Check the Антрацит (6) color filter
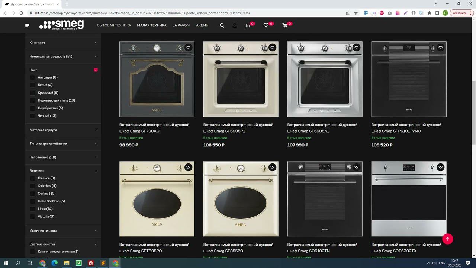Image resolution: width=476 pixels, height=268 pixels. click(33, 77)
